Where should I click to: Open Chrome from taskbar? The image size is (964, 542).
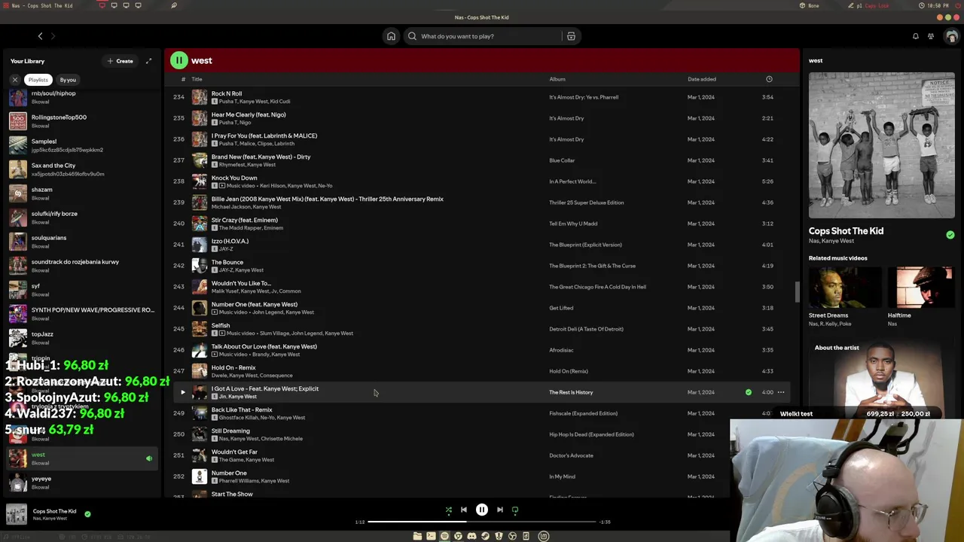click(458, 536)
